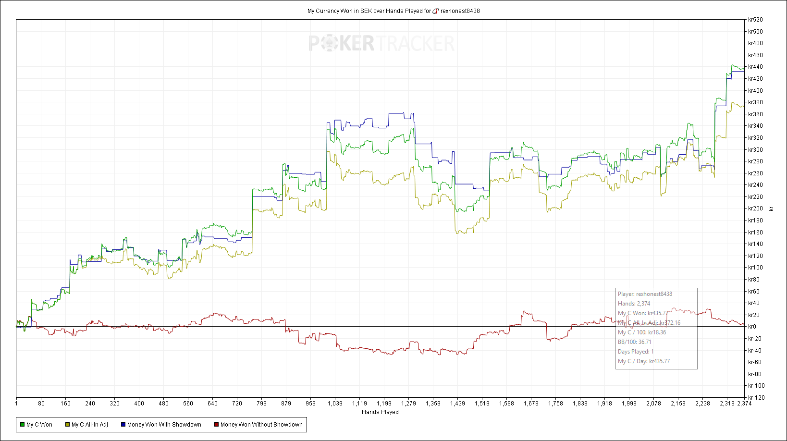Click tooltip line 'My C / Day: kr435.77'
This screenshot has height=441, width=787.
coord(644,361)
